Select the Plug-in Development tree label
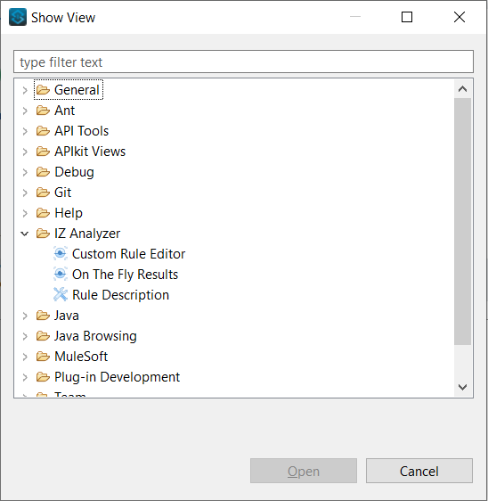 pyautogui.click(x=118, y=377)
